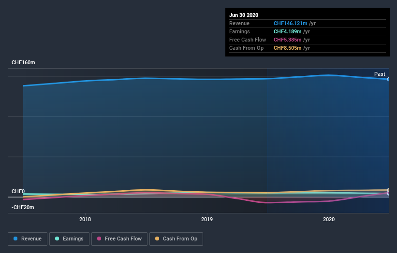The height and width of the screenshot is (253, 397).
Task: Click the Free Cash Flow label in tooltip
Action: click(x=248, y=40)
